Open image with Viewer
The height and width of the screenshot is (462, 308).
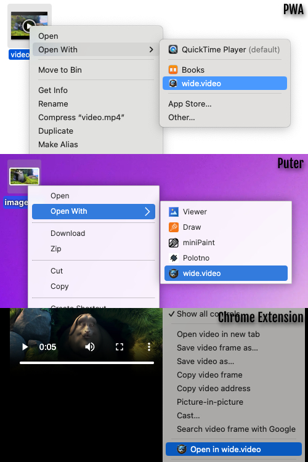[226, 211]
